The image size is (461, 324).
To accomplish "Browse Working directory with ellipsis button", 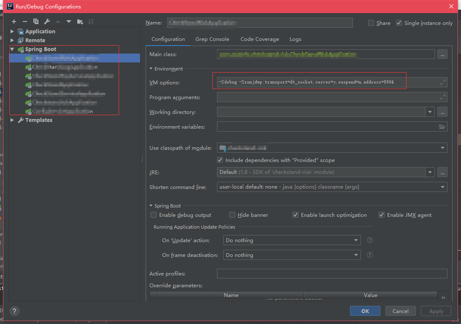I will coord(442,112).
